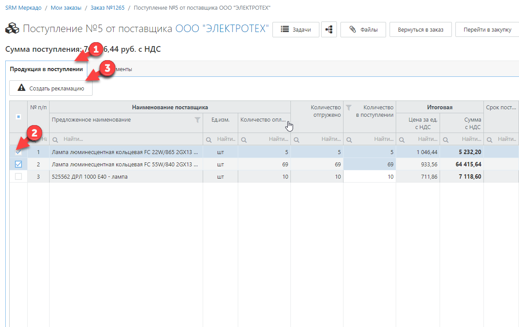Click the filter icon in Количество в поступлении header
This screenshot has width=519, height=327.
pos(349,108)
